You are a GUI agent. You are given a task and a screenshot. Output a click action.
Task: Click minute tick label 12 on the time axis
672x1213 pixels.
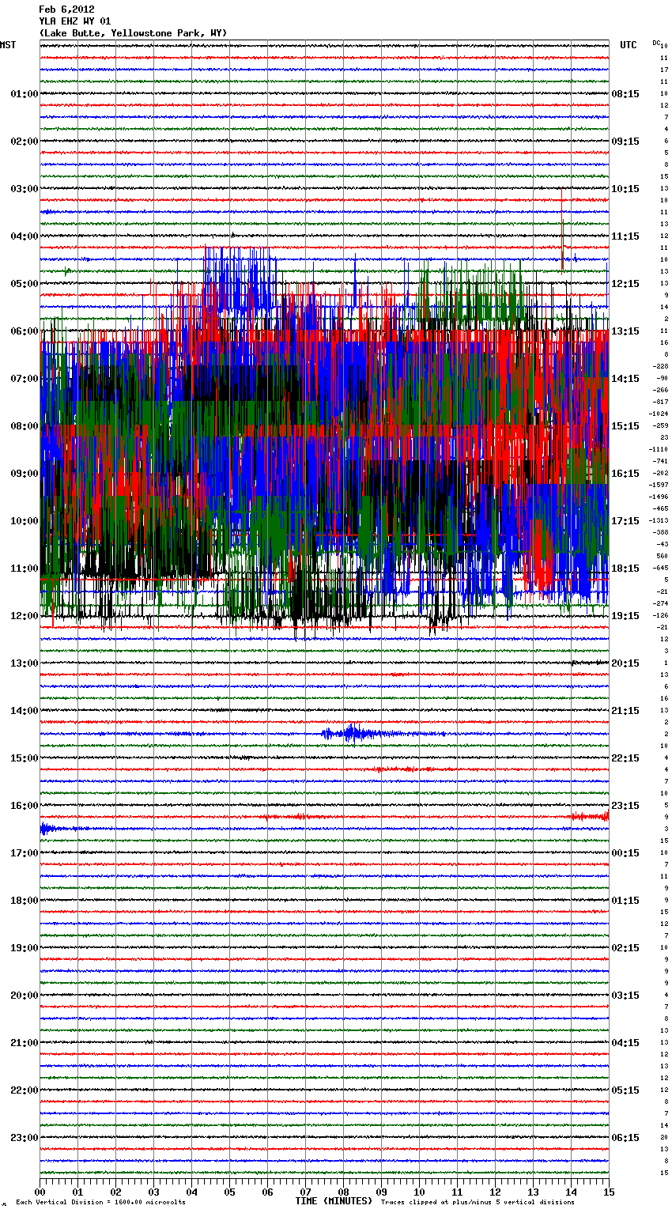pos(495,1192)
